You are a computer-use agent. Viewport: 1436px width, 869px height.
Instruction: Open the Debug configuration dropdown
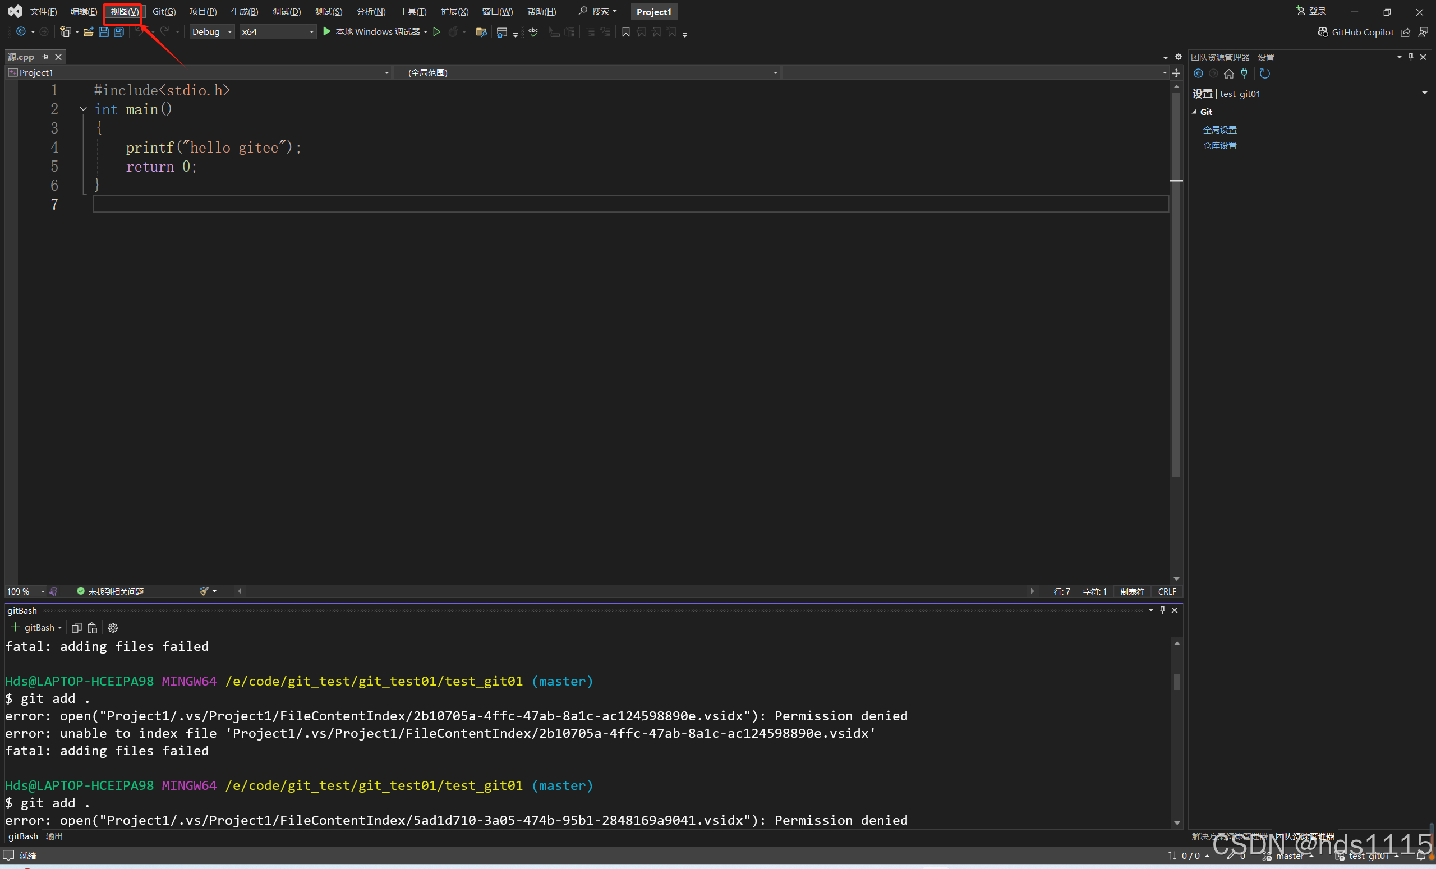(x=229, y=32)
